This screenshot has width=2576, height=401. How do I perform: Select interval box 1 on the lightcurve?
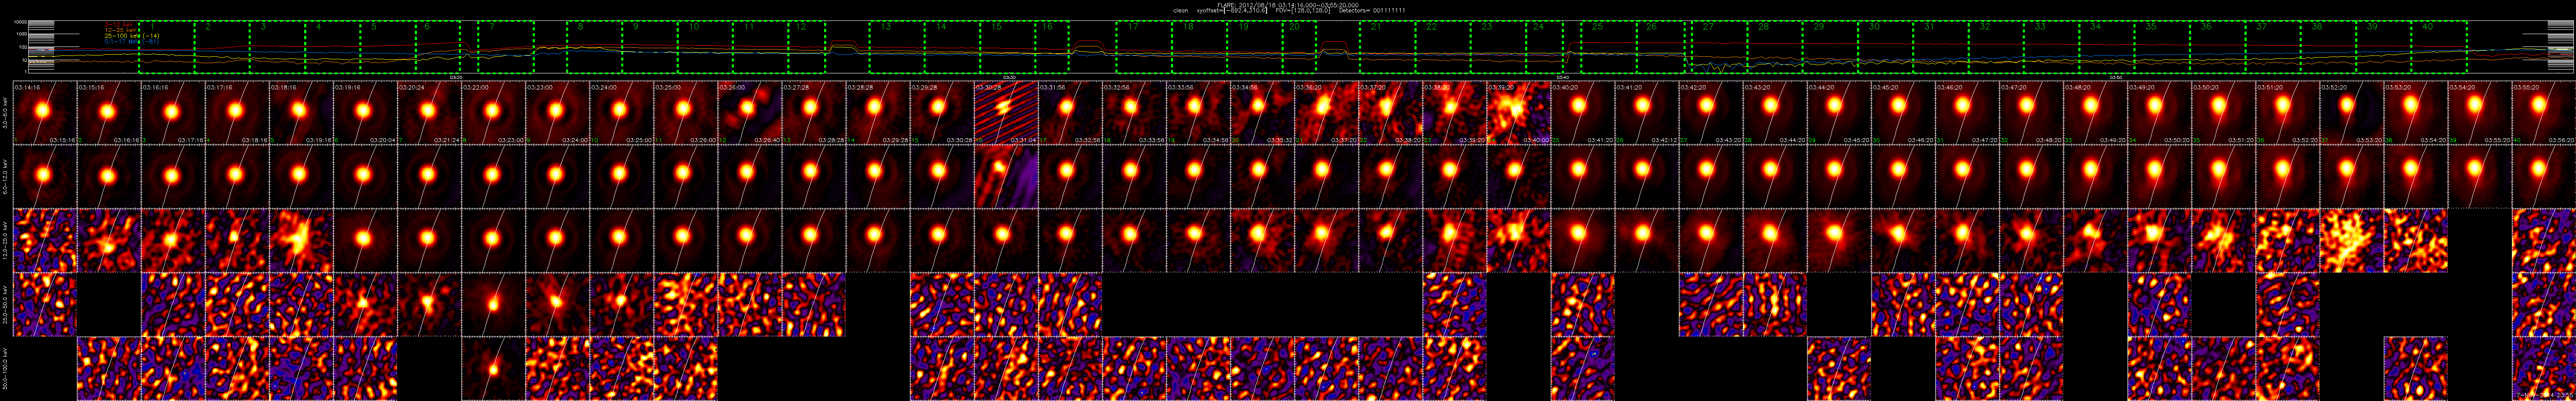(x=166, y=47)
